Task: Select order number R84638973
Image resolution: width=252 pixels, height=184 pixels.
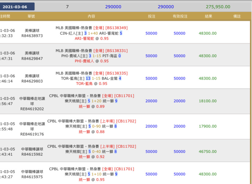Action: [x=32, y=36]
